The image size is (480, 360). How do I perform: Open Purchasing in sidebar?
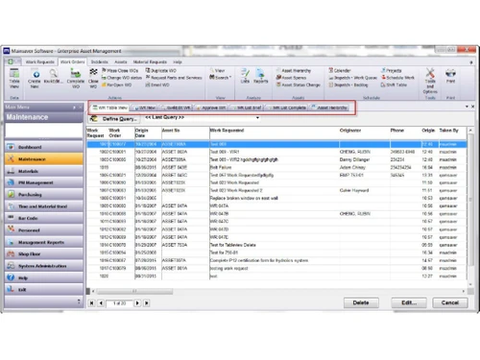pos(44,195)
